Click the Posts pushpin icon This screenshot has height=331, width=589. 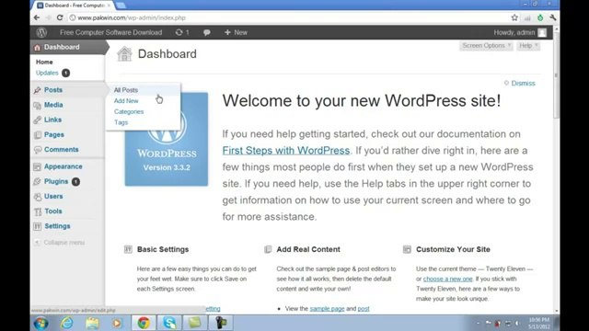[x=37, y=90]
